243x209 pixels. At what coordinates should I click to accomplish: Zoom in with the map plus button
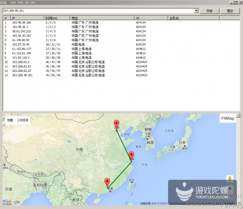[230, 189]
